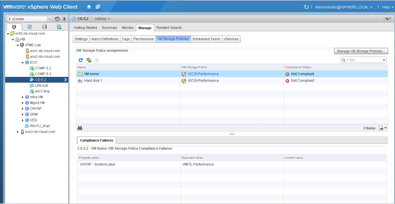The width and height of the screenshot is (395, 204).
Task: Select the COMP-5.3 virtual machine
Action: tap(43, 74)
